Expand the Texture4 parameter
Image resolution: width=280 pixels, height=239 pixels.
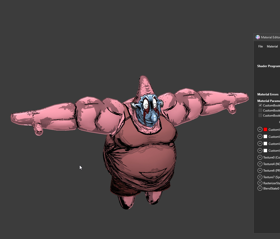260,164
